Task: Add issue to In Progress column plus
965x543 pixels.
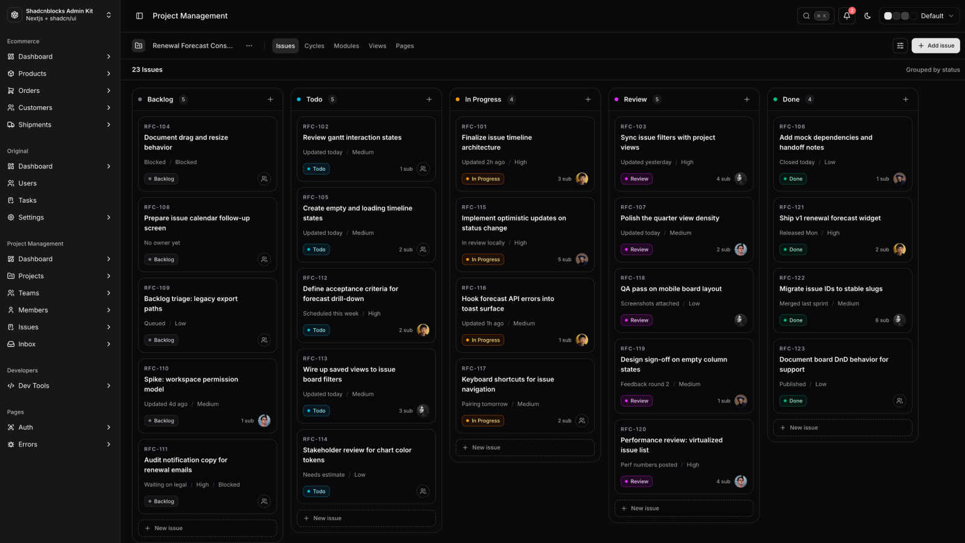Action: [x=588, y=100]
